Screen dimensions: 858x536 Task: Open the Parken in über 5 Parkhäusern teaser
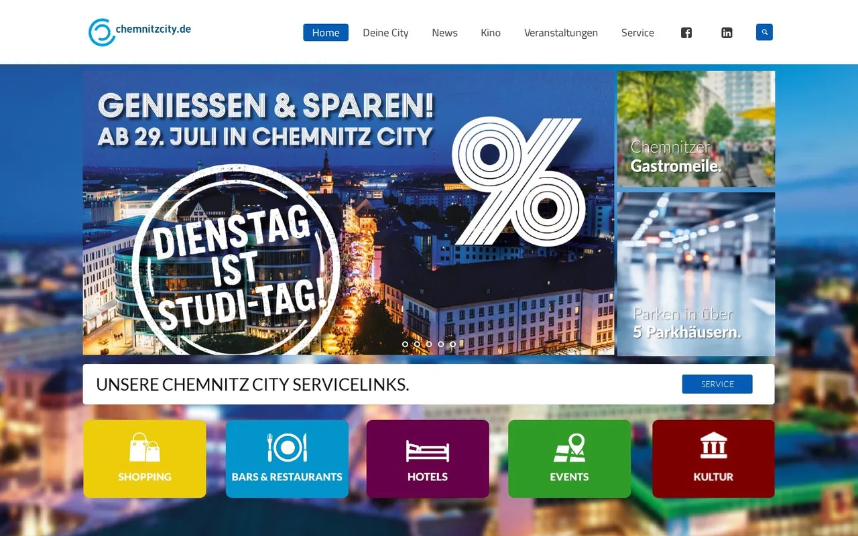(696, 274)
